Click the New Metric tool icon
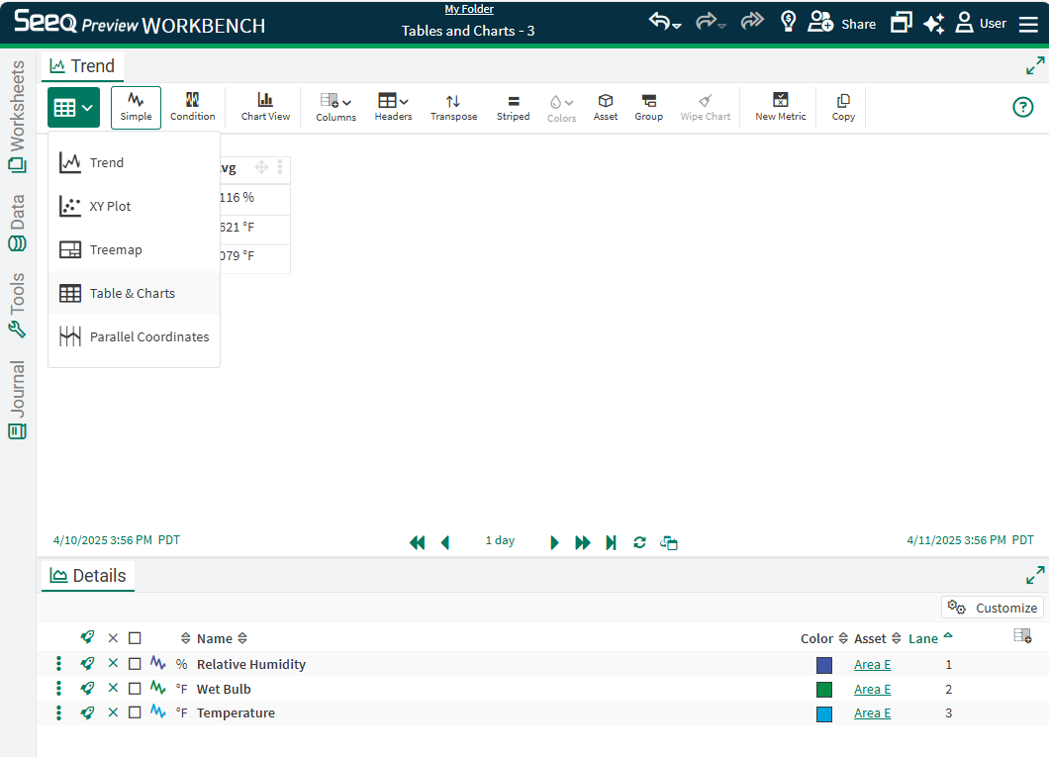1049x757 pixels. click(x=780, y=107)
